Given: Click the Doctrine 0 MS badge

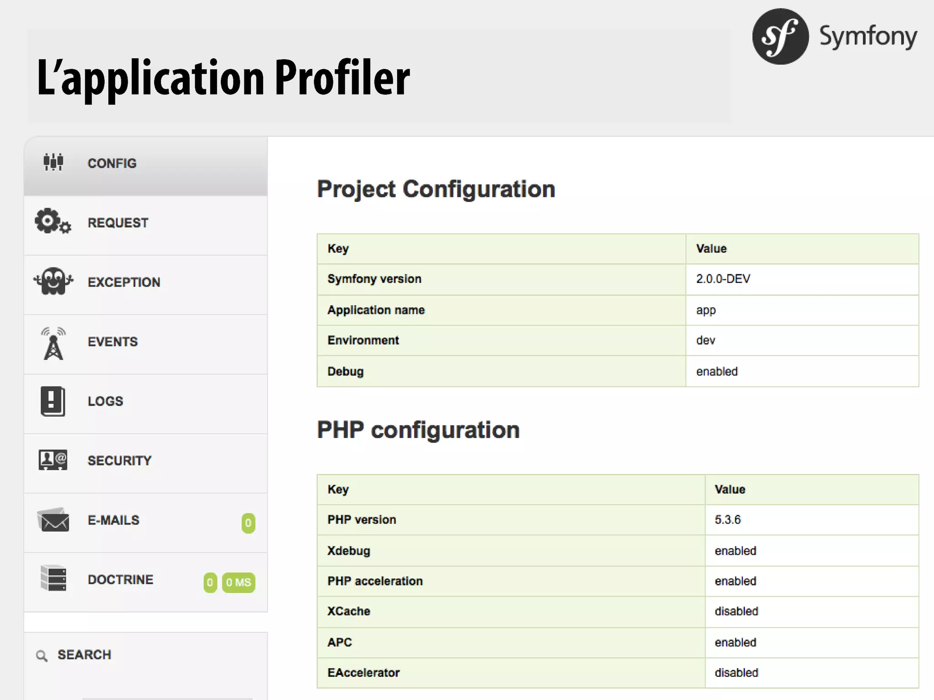Looking at the screenshot, I should coord(238,582).
